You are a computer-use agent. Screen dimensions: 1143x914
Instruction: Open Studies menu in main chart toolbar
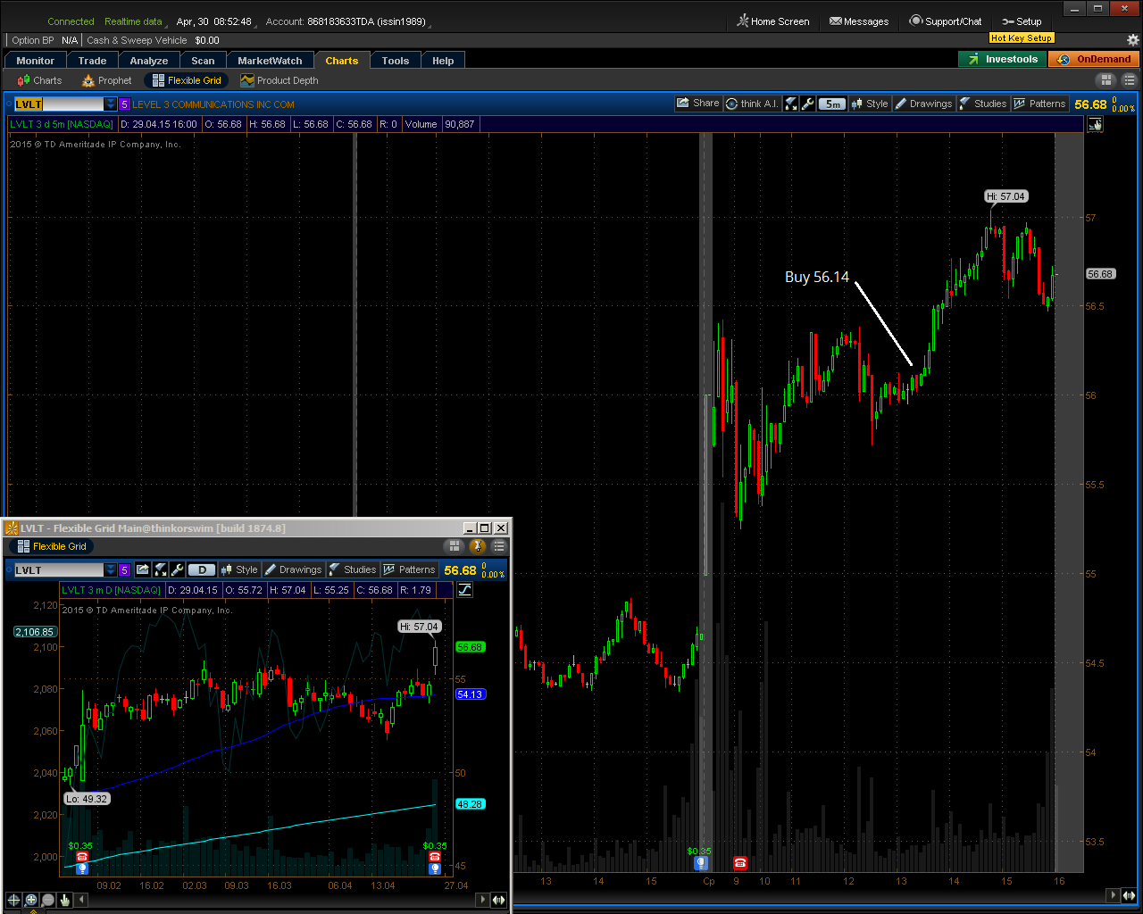tap(983, 104)
